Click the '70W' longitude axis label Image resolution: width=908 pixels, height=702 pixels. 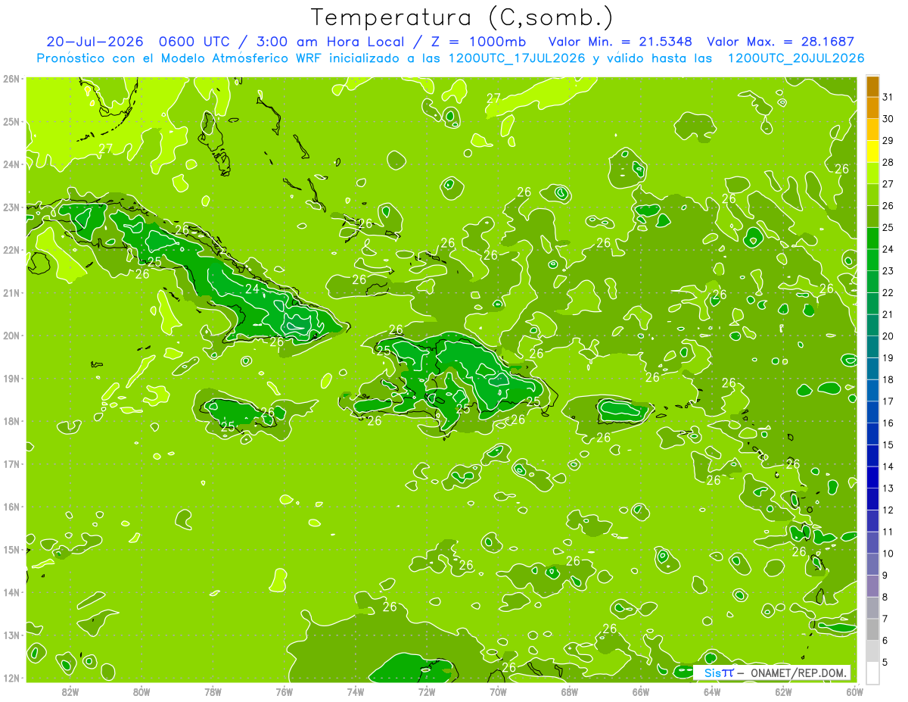click(498, 691)
